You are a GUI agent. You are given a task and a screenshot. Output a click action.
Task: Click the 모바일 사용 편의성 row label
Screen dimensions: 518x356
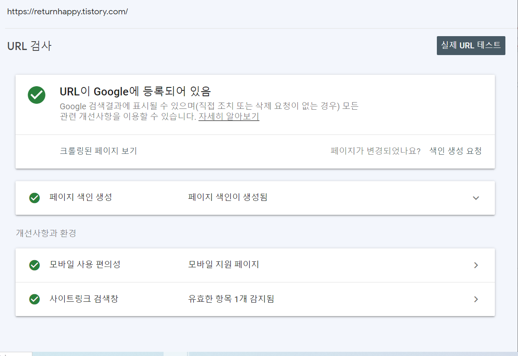85,264
